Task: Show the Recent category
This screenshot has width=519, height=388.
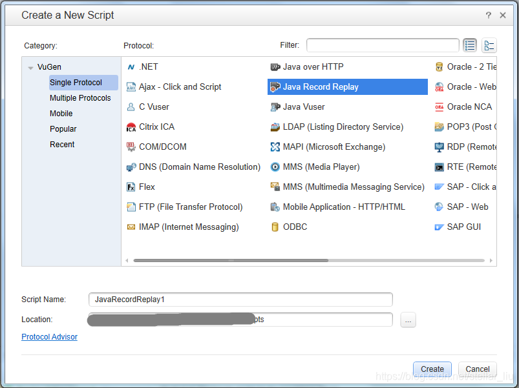Action: (x=62, y=145)
